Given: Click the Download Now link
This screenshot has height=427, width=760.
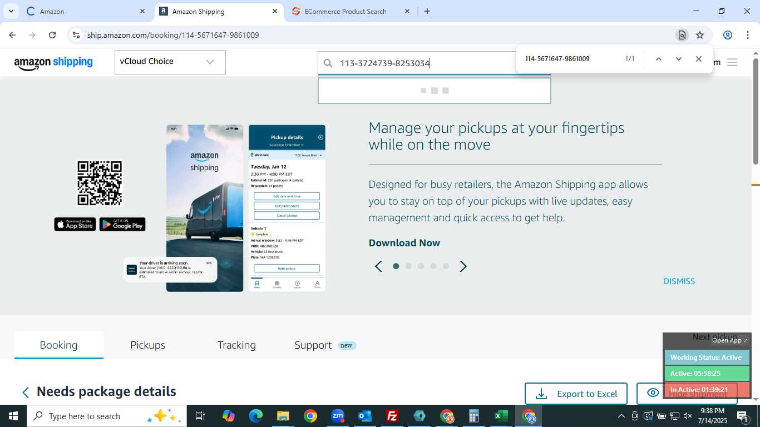Looking at the screenshot, I should (x=404, y=243).
